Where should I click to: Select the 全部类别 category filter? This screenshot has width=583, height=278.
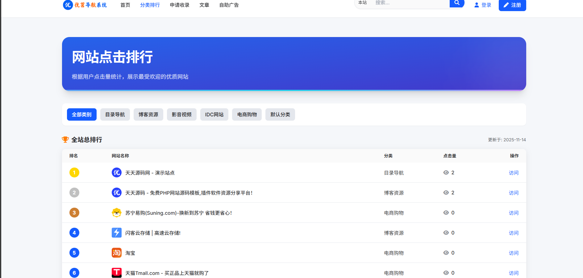coord(81,114)
